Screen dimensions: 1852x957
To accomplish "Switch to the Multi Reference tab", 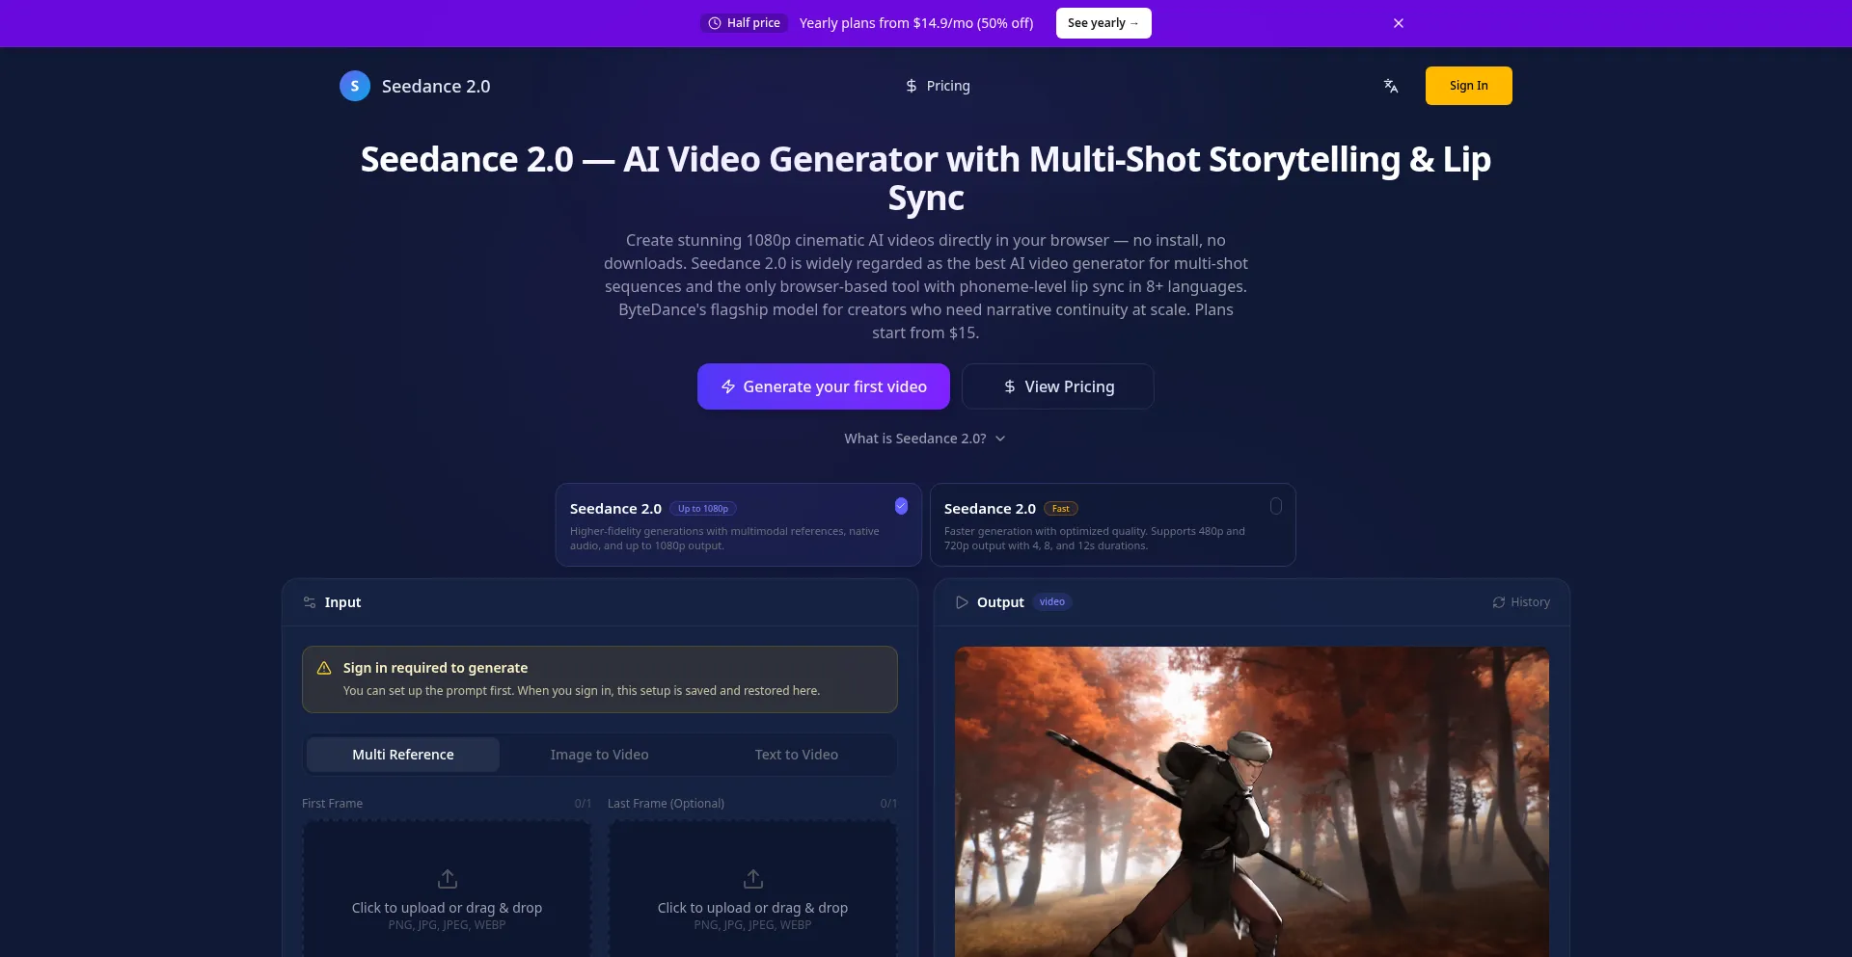I will (403, 755).
